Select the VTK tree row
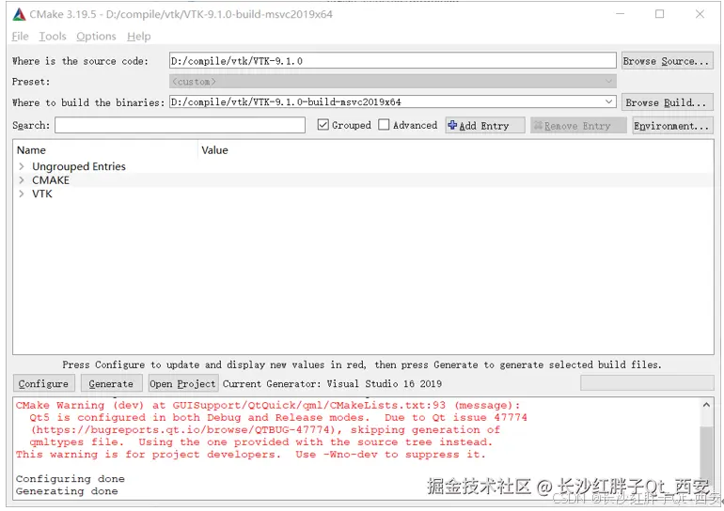 coord(363,194)
